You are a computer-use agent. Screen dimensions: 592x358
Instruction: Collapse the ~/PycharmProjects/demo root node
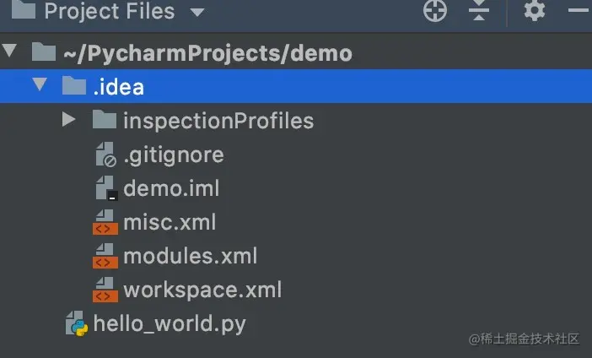point(10,52)
